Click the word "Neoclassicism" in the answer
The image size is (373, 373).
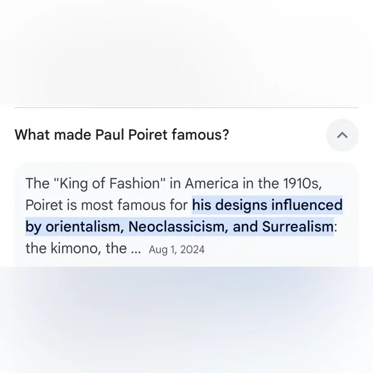[x=176, y=226]
